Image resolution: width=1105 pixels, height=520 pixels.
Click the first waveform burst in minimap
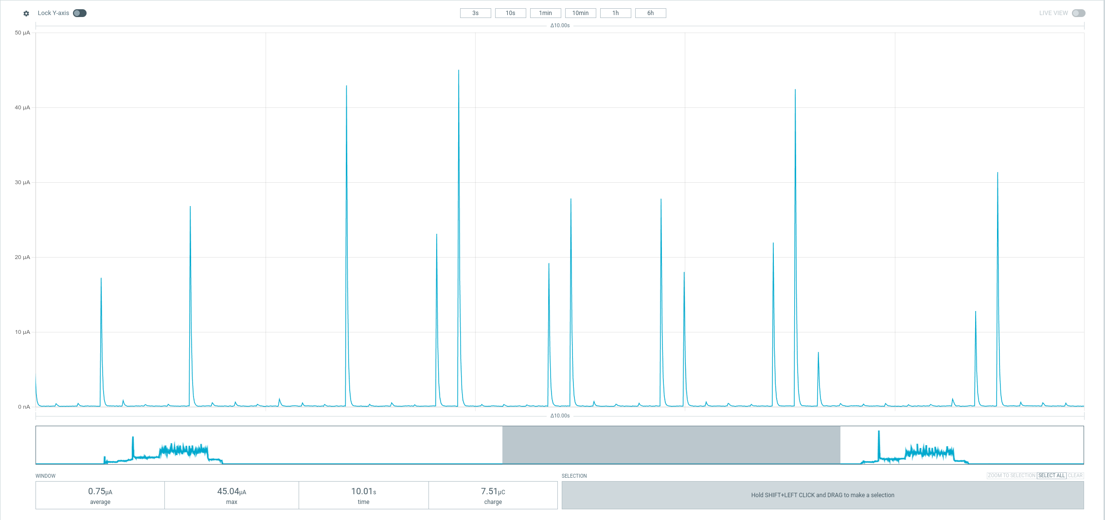163,451
